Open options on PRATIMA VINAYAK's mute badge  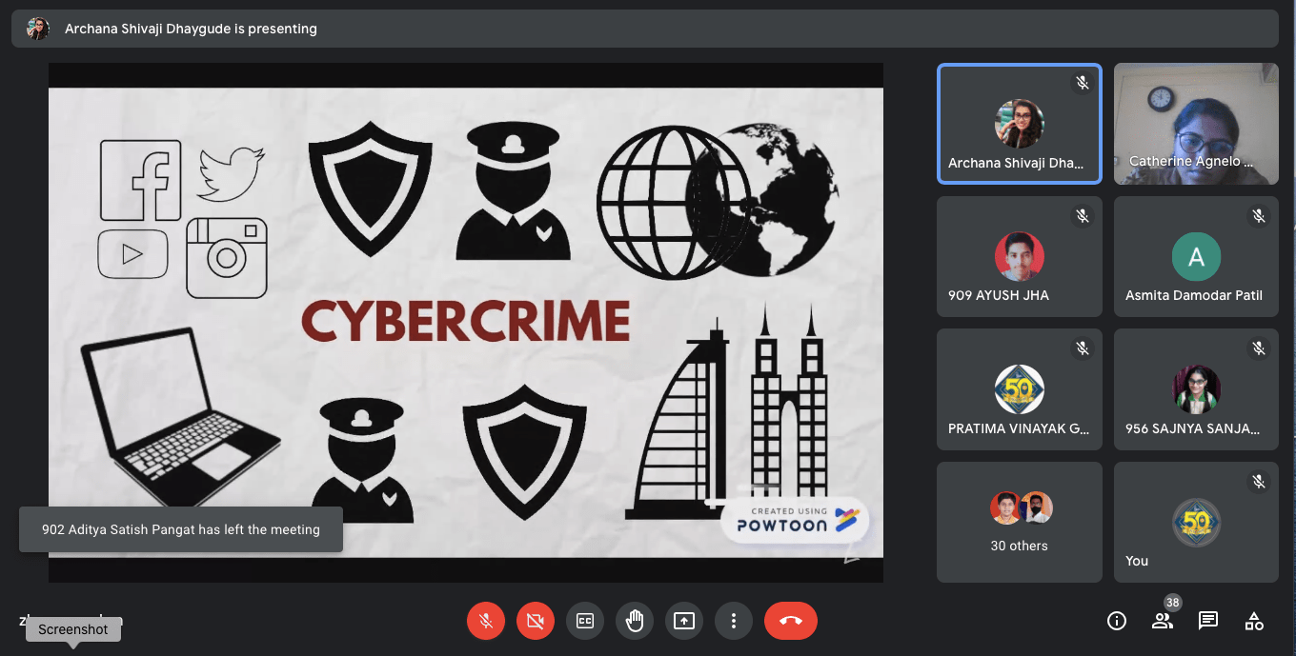coord(1083,348)
